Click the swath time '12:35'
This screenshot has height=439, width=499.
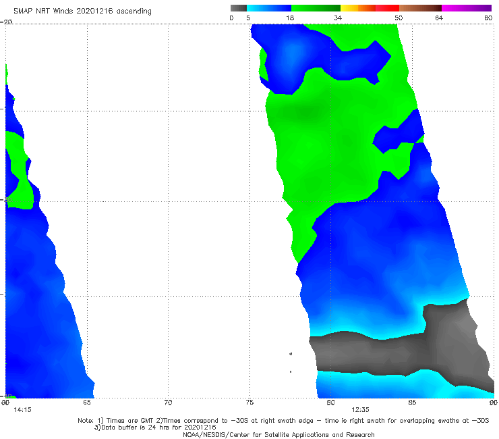[360, 410]
